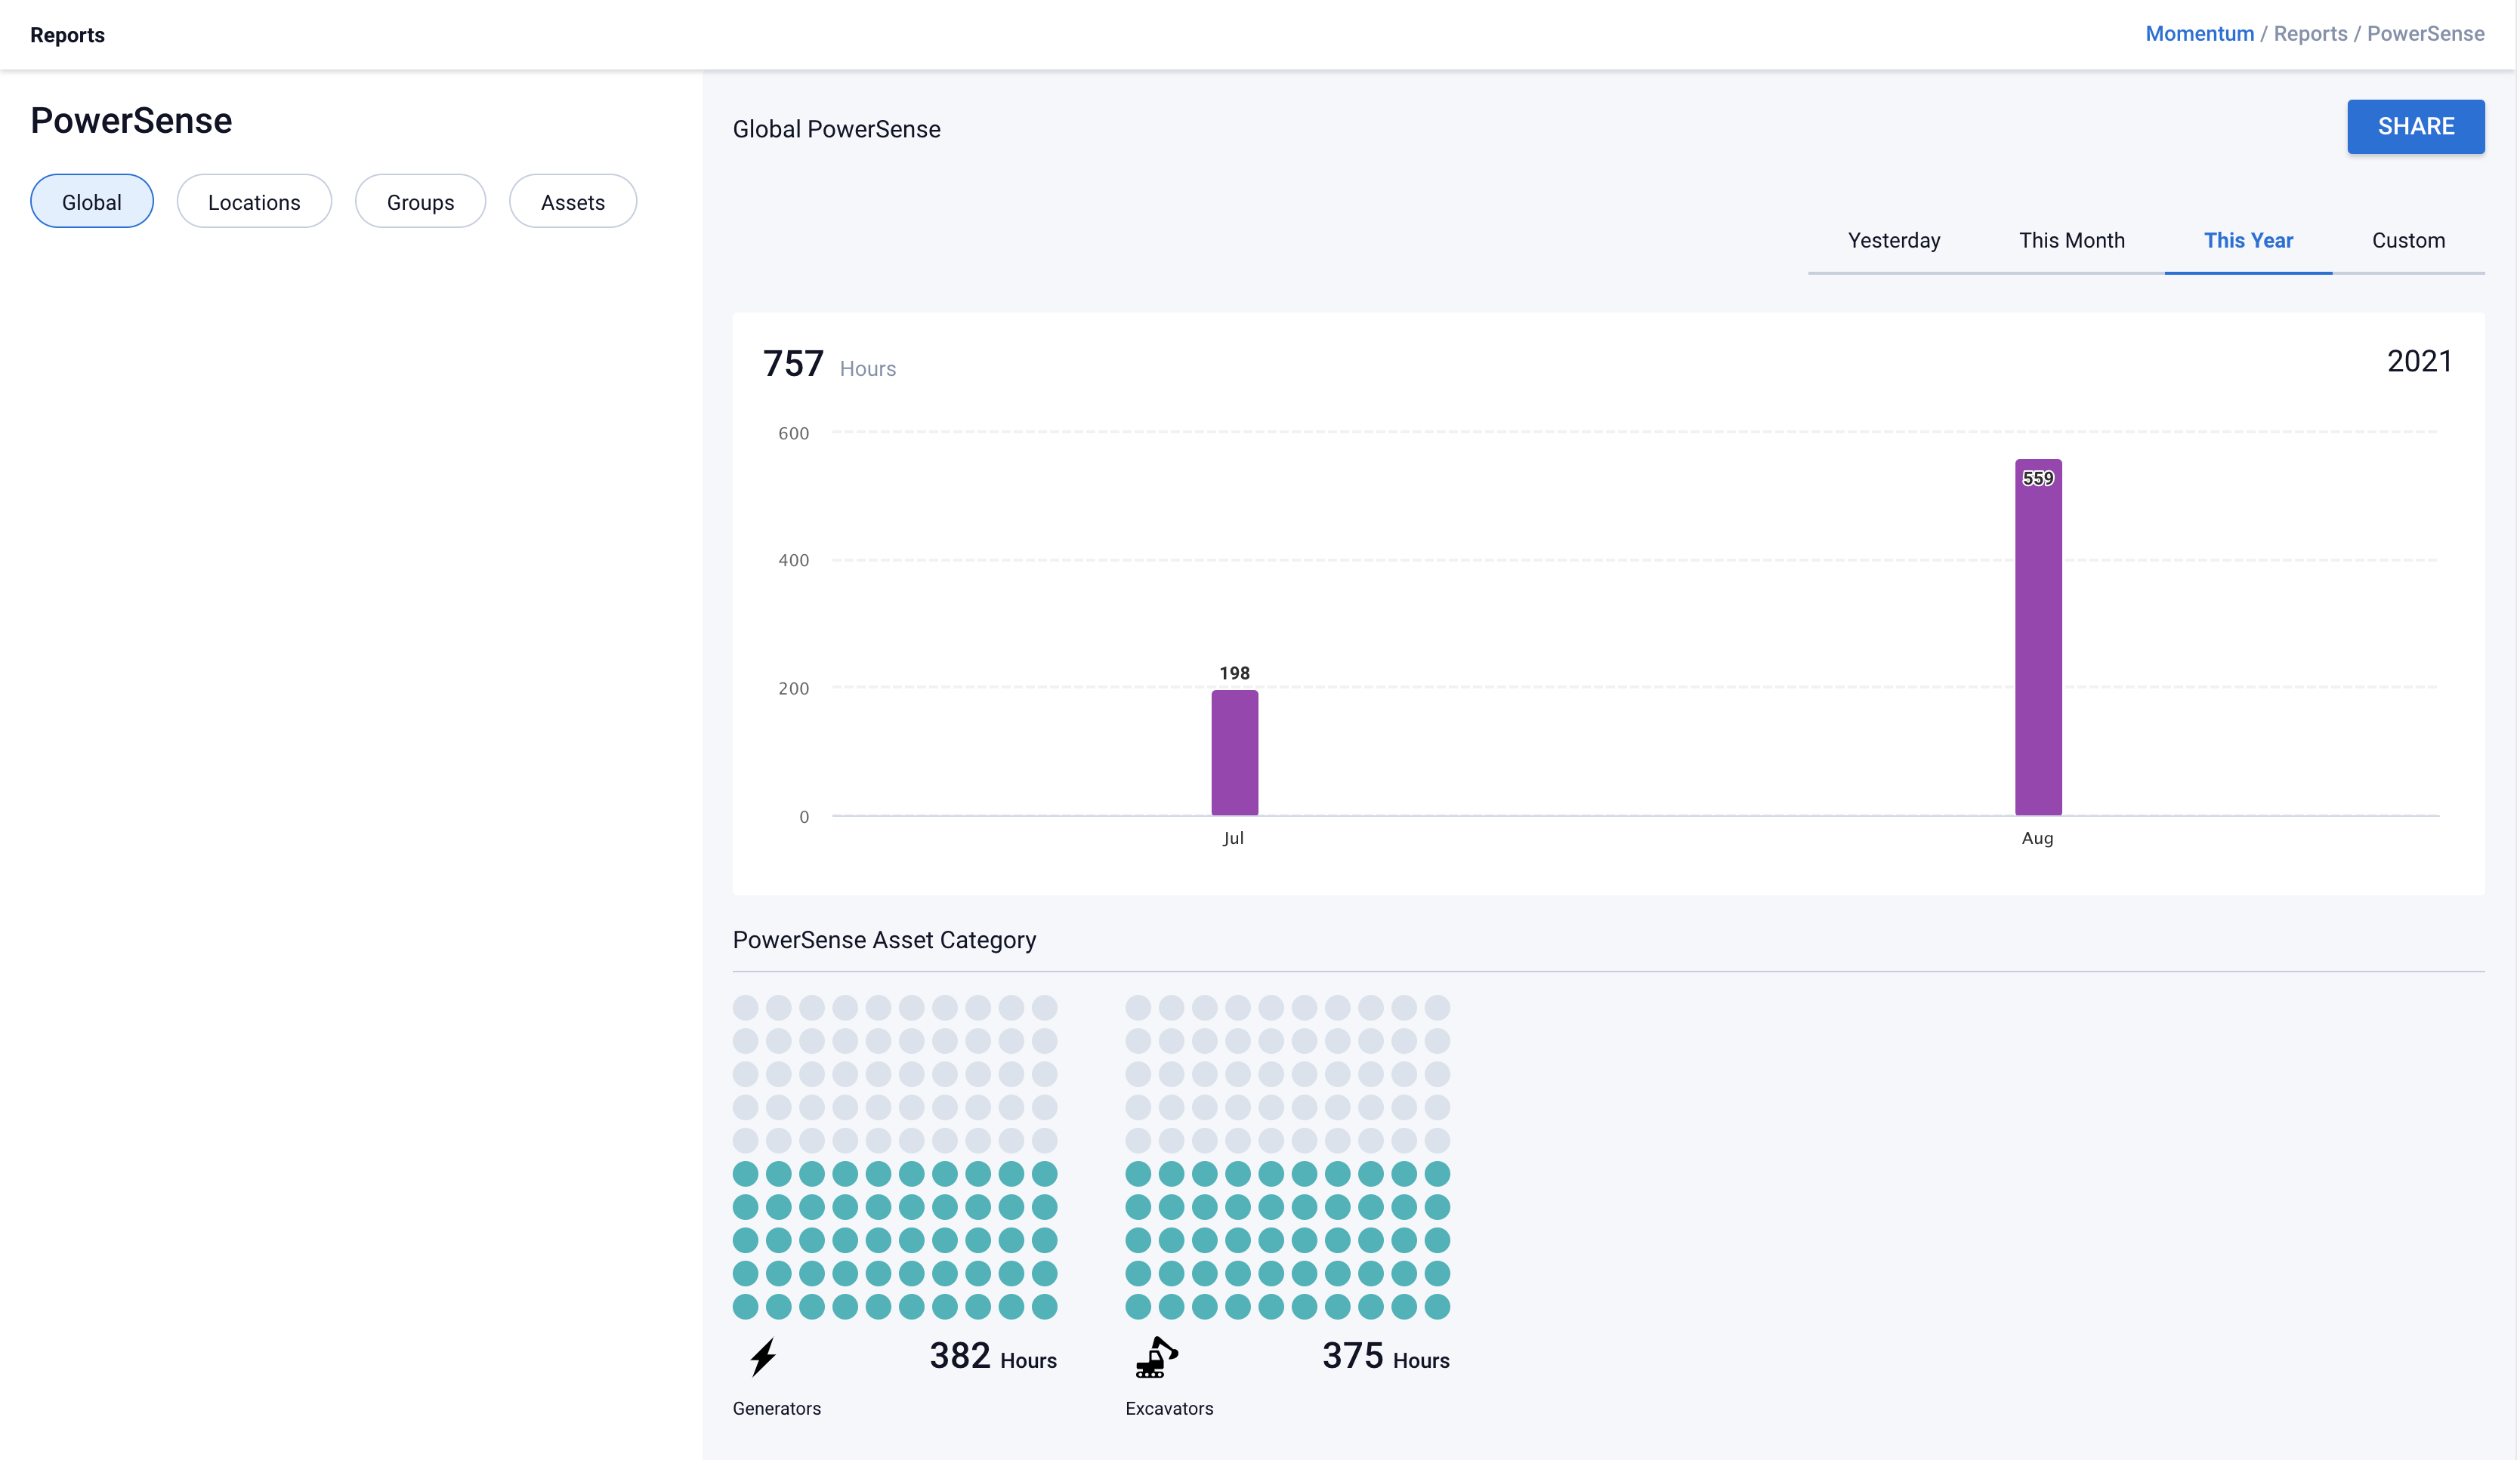The width and height of the screenshot is (2520, 1460).
Task: Click the July purple bar
Action: 1234,753
